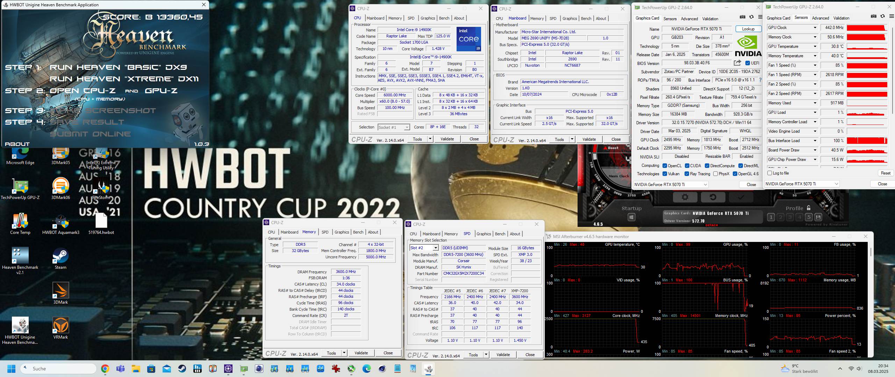Image resolution: width=895 pixels, height=377 pixels.
Task: Click Validate in CPU-Z CPU window
Action: click(x=447, y=139)
